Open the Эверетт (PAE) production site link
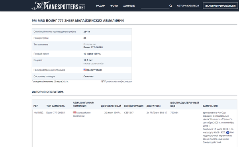 tap(94, 70)
